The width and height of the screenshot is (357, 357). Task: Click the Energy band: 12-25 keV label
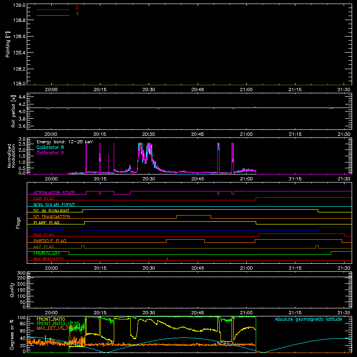point(65,142)
